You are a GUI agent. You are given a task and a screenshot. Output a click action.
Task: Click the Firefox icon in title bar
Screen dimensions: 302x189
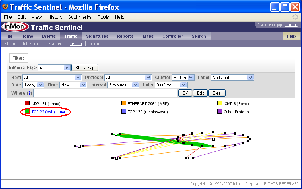pyautogui.click(x=5, y=7)
